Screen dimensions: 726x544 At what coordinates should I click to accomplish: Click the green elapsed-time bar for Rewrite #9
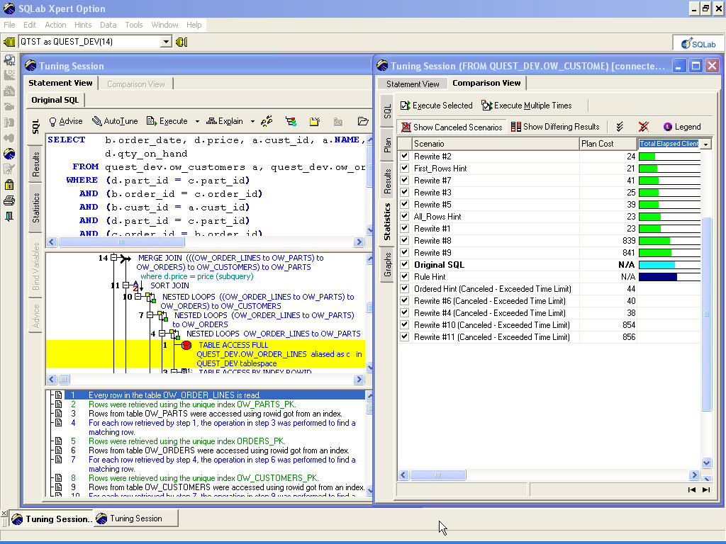655,253
